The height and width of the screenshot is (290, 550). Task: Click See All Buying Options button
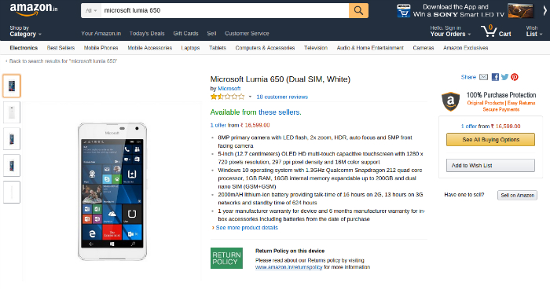point(490,140)
